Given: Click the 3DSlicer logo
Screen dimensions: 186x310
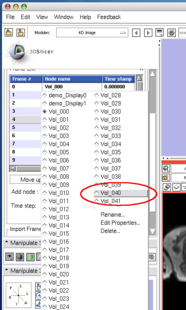Looking at the screenshot, I should pyautogui.click(x=29, y=52).
